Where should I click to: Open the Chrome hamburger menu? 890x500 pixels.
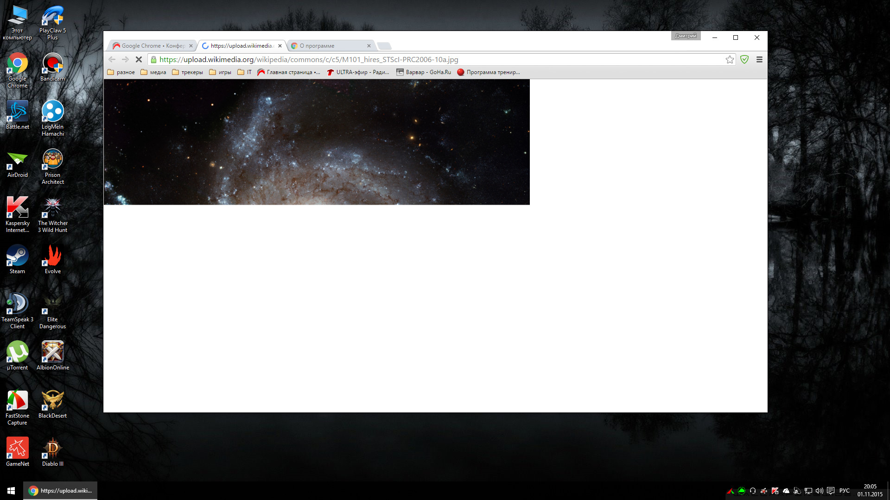tap(759, 59)
